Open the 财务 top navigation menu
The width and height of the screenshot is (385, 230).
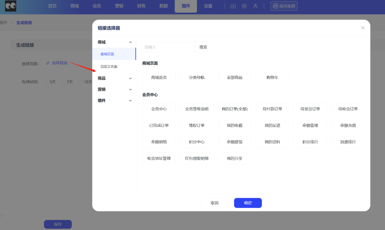pos(141,6)
